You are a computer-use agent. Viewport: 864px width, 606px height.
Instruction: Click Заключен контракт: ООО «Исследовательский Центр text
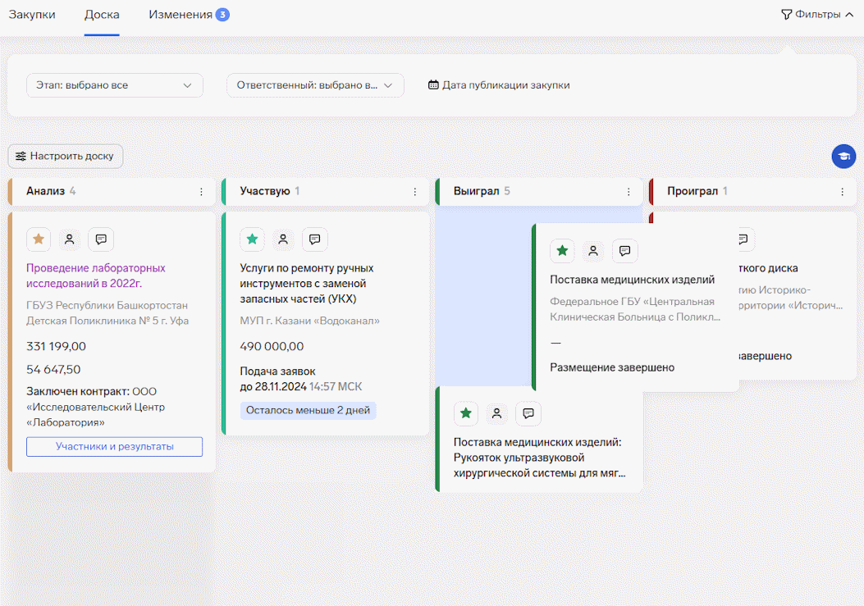(95, 407)
